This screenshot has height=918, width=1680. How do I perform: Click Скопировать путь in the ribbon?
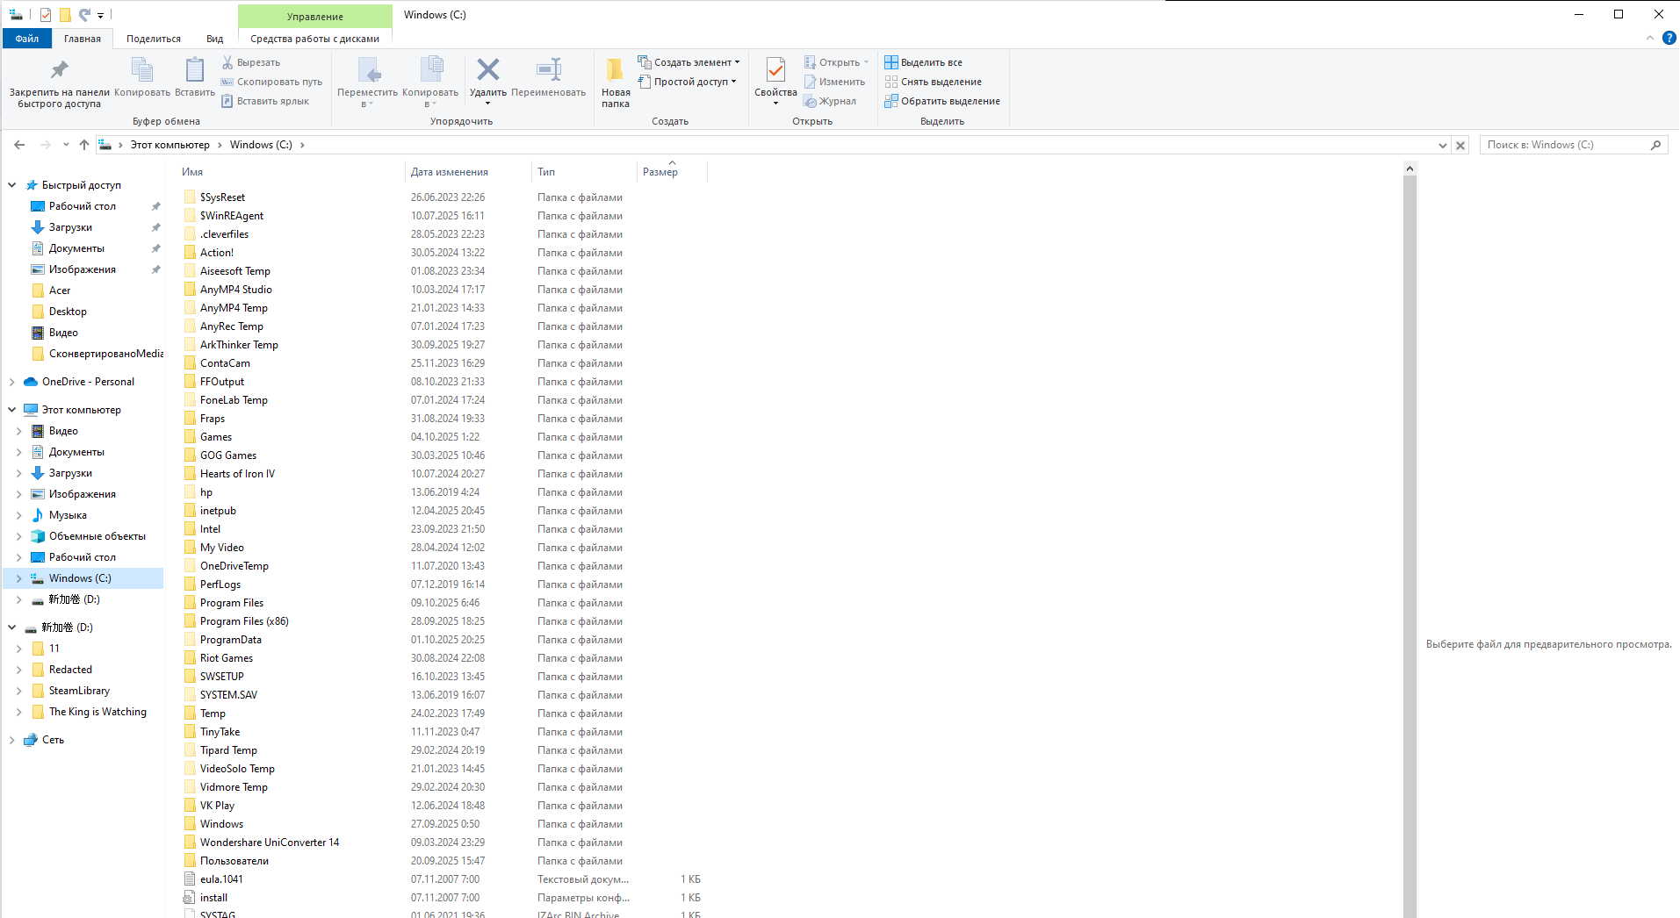tap(271, 82)
